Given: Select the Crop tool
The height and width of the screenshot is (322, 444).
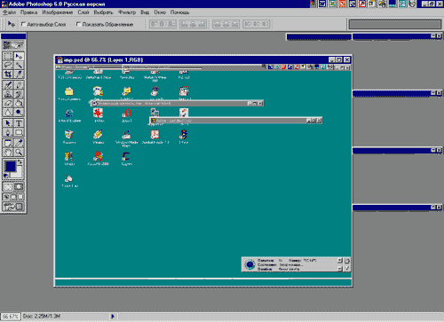Looking at the screenshot, I should (x=8, y=74).
